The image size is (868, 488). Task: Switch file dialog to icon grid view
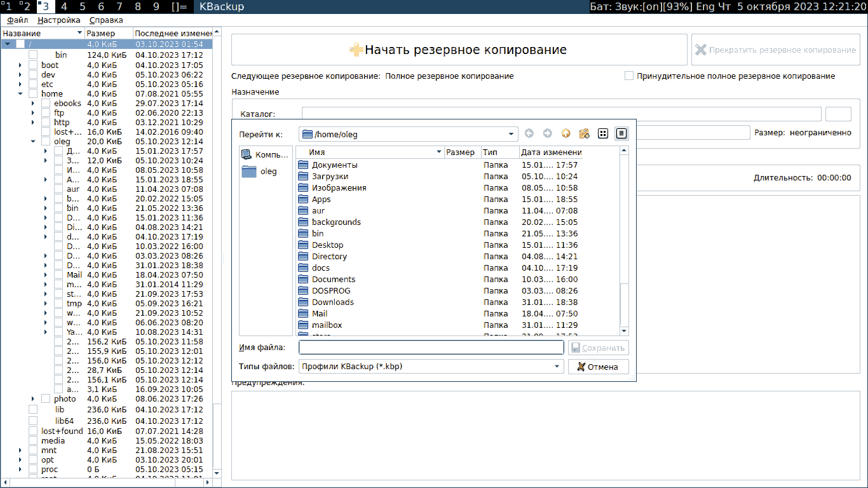click(603, 133)
